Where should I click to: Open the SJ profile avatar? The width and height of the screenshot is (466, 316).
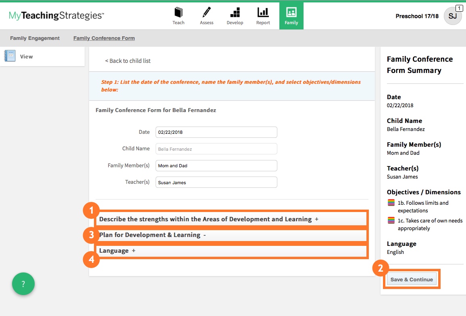[x=452, y=16]
